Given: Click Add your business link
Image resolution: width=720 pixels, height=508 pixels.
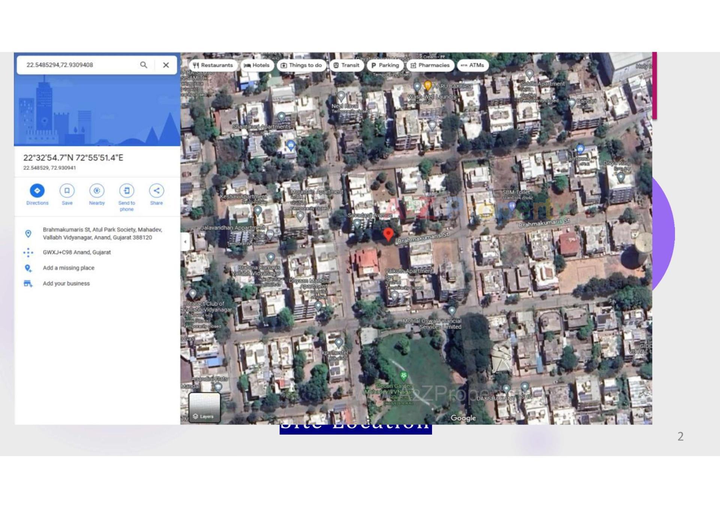Looking at the screenshot, I should click(66, 283).
